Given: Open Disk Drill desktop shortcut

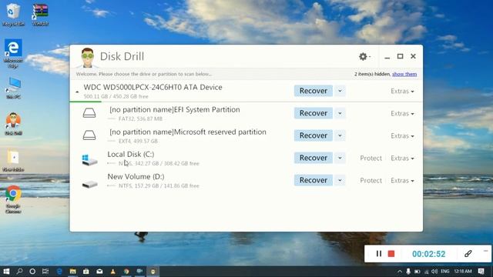Looking at the screenshot, I should click(x=13, y=124).
